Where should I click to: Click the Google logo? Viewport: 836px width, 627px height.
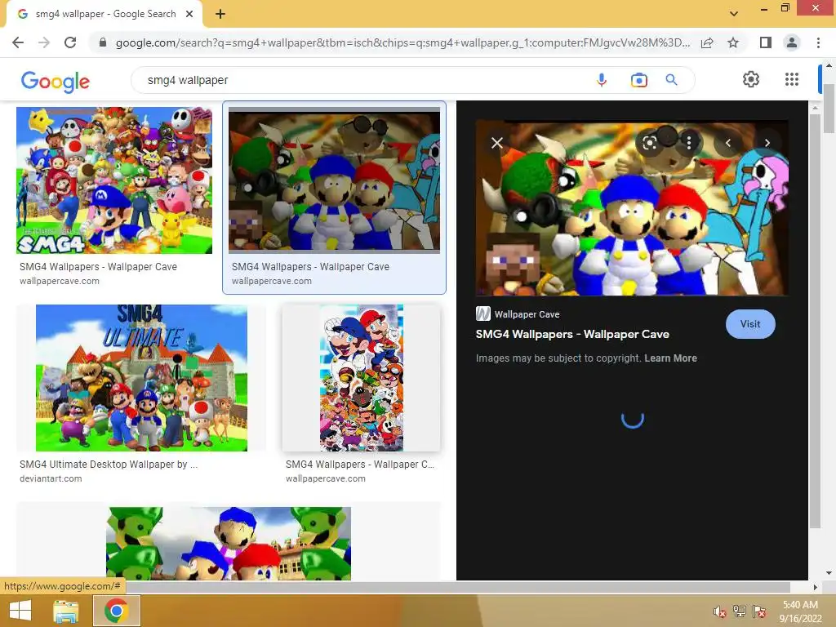tap(55, 81)
